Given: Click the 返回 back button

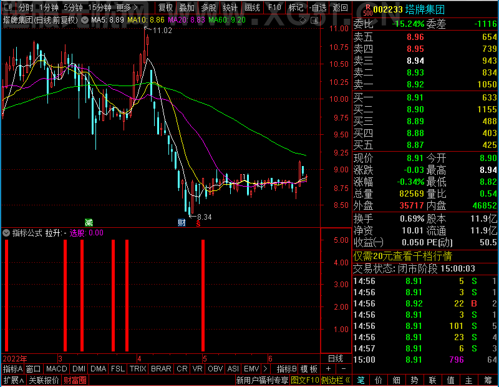Looking at the screenshot, I should coord(340,7).
